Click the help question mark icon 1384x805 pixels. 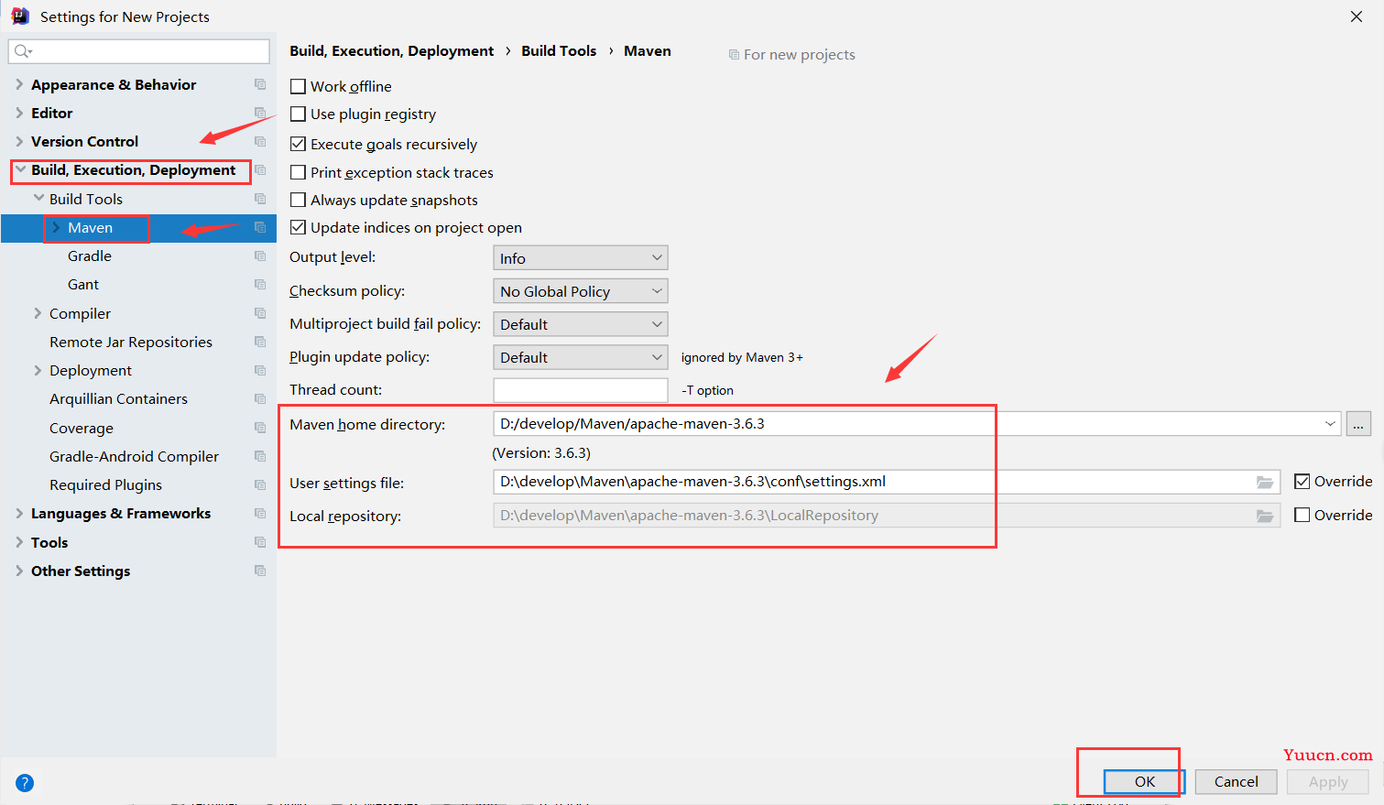[x=25, y=783]
